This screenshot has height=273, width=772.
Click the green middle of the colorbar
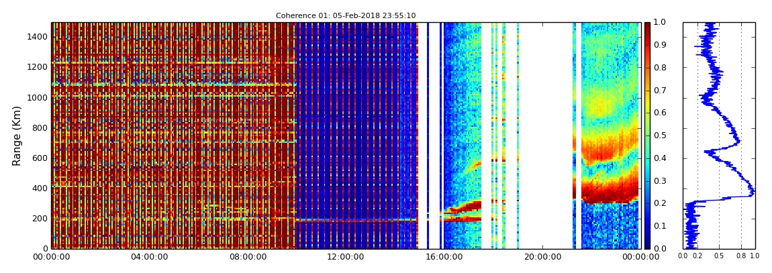point(647,135)
